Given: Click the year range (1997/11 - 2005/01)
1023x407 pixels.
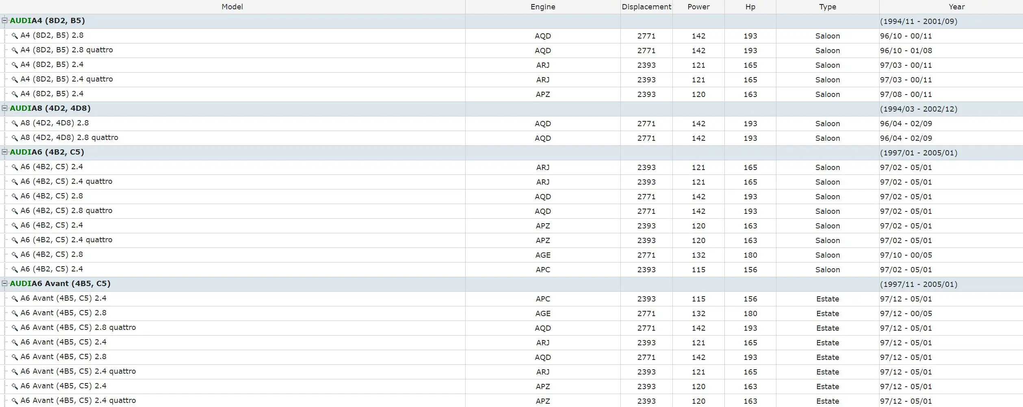Looking at the screenshot, I should point(919,284).
